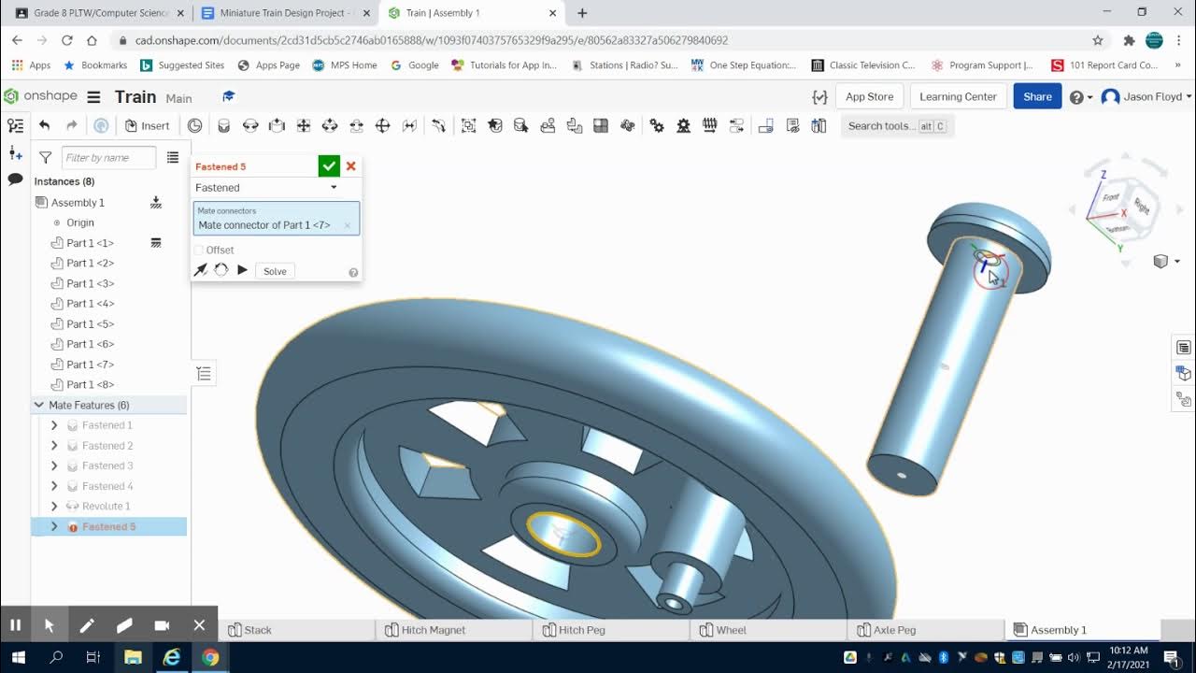Image resolution: width=1196 pixels, height=673 pixels.
Task: Open the Fastened mate type dropdown
Action: pyautogui.click(x=266, y=188)
